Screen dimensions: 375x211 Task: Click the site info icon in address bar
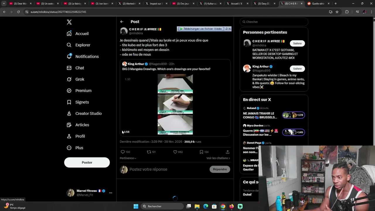[x=27, y=12]
